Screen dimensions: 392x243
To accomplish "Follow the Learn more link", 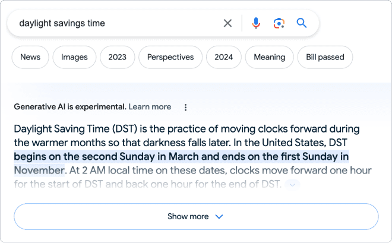I will coord(150,107).
